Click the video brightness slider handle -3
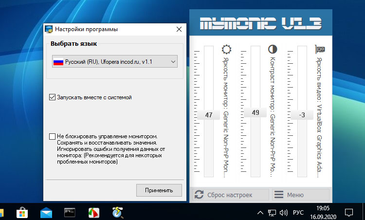The height and width of the screenshot is (220, 365). click(302, 115)
